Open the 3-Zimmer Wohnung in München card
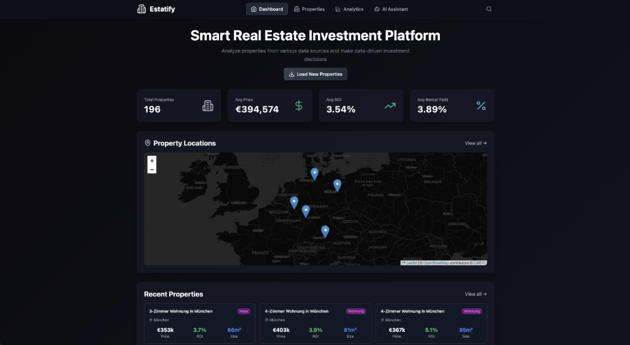 [x=199, y=323]
